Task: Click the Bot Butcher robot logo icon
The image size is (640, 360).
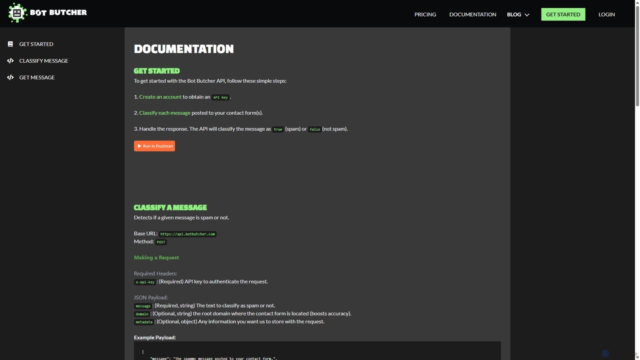Action: (17, 13)
